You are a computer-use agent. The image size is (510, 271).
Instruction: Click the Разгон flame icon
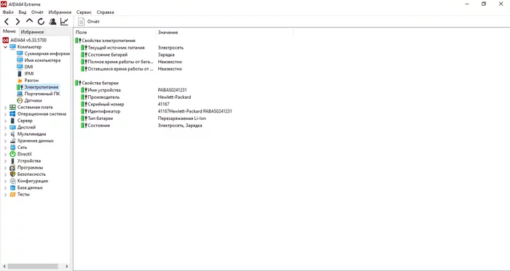(20, 81)
